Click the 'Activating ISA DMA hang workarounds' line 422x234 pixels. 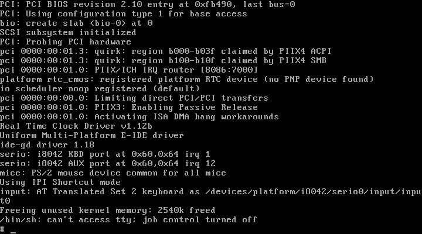pos(139,116)
